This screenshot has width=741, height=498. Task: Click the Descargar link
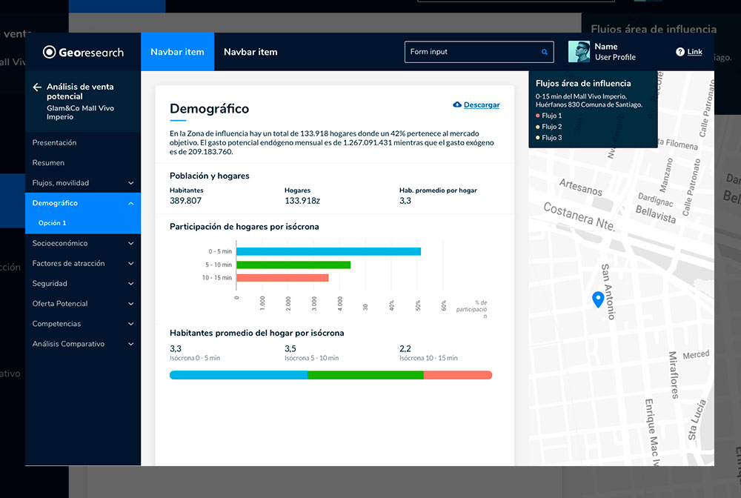click(482, 105)
